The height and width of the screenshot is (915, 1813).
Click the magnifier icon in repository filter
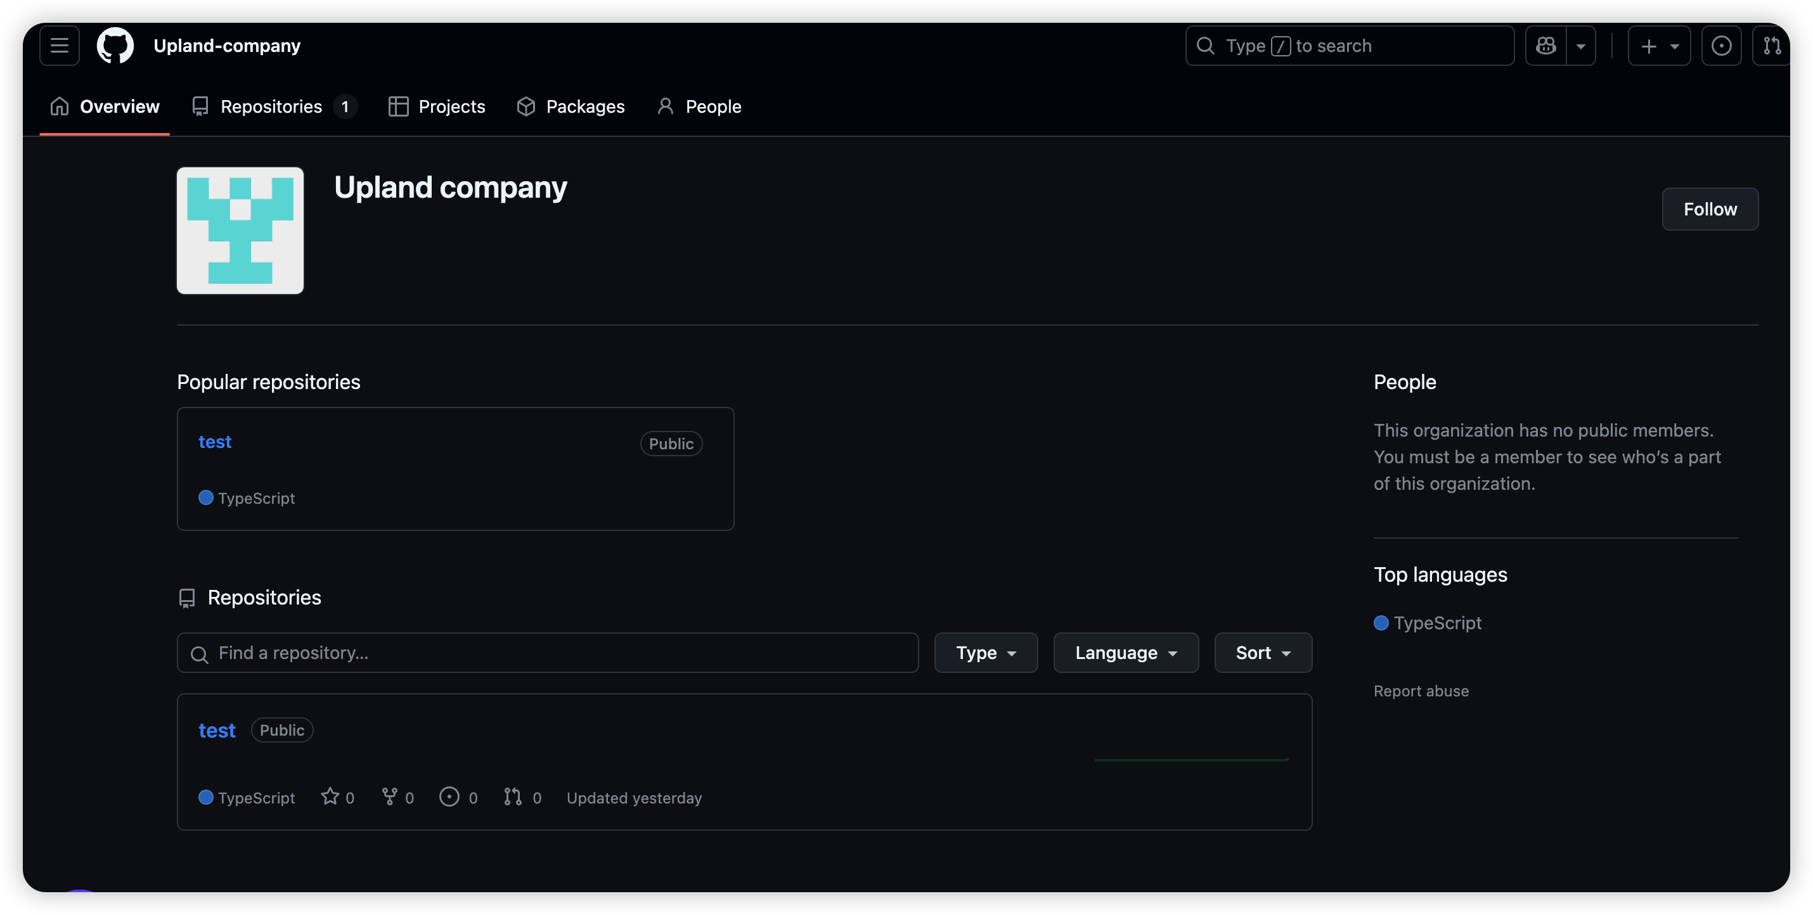(199, 654)
